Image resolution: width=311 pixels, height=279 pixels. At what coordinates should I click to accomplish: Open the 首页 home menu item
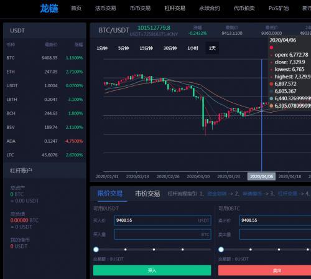77,8
